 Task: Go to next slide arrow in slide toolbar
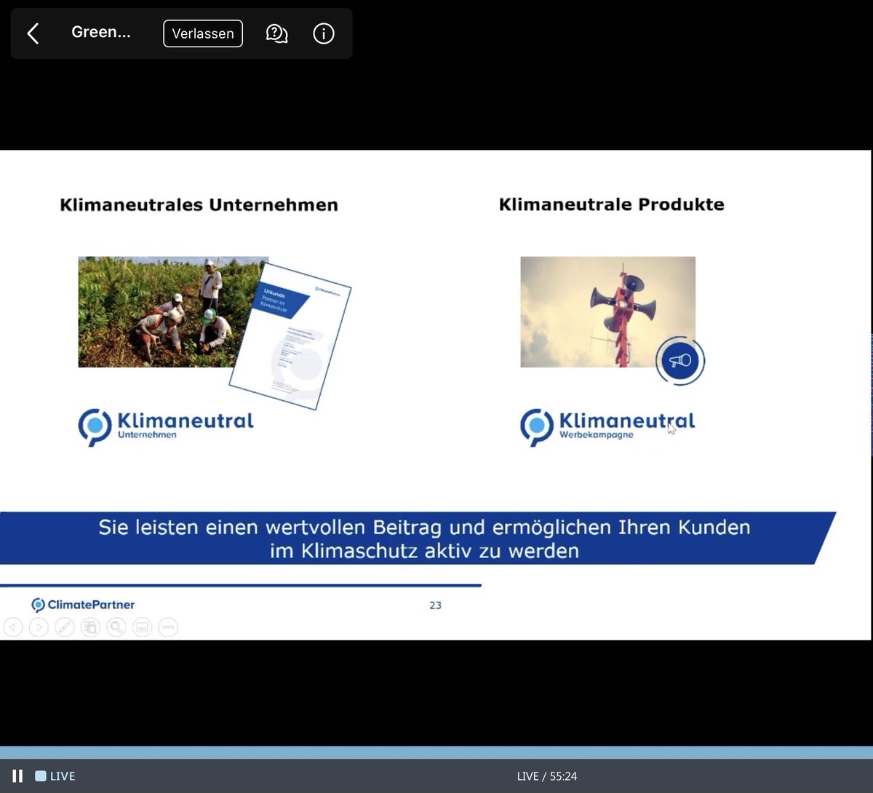(39, 627)
